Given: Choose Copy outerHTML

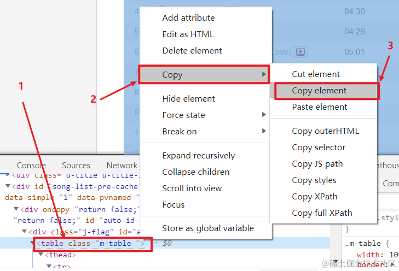Looking at the screenshot, I should (x=326, y=131).
